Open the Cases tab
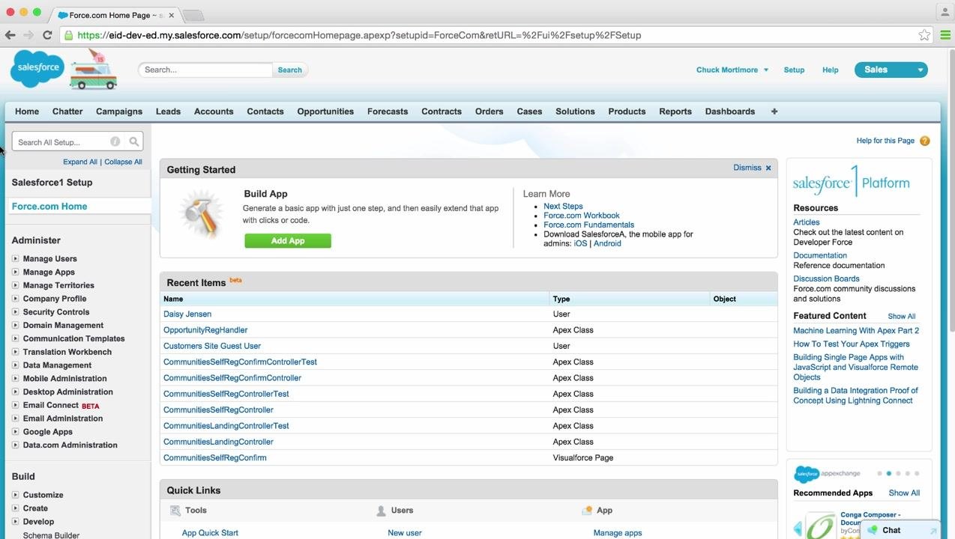The width and height of the screenshot is (955, 539). [529, 112]
